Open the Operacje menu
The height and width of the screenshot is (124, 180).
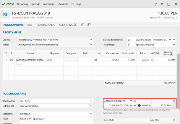coord(35,4)
